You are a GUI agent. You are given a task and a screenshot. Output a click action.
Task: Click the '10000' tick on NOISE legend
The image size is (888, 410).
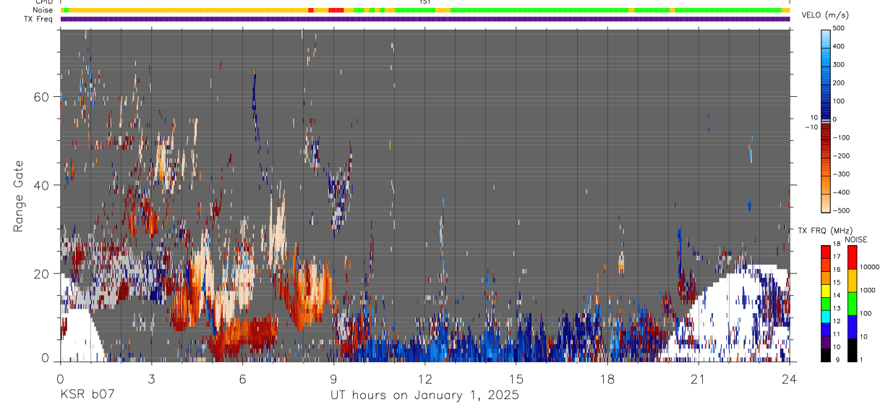[x=871, y=268]
